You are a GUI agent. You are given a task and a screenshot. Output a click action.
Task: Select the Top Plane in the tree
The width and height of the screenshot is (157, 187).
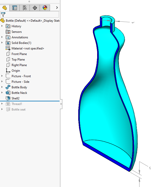(18, 60)
